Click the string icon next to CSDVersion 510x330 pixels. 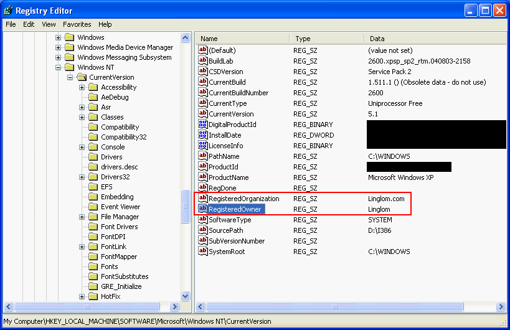point(202,71)
